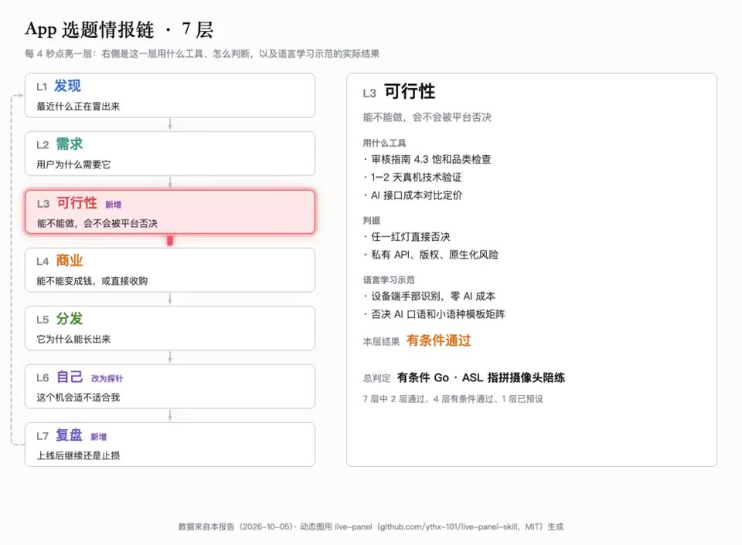Click the highlighted L3 可行性 layer card
This screenshot has height=545, width=742.
click(x=170, y=212)
